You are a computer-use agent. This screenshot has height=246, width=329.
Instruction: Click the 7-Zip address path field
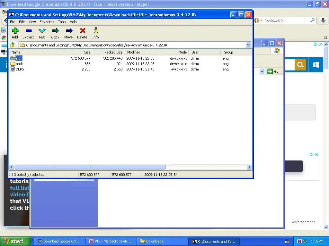pyautogui.click(x=133, y=45)
